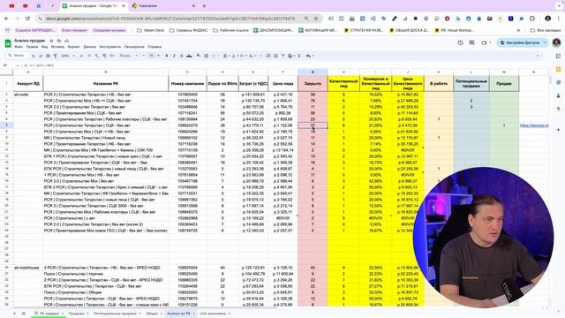
Task: Select the Аккаунт ЯД header cell
Action: pos(28,84)
